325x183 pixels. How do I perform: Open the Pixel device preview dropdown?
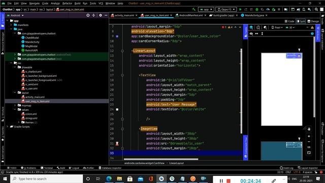click(277, 27)
